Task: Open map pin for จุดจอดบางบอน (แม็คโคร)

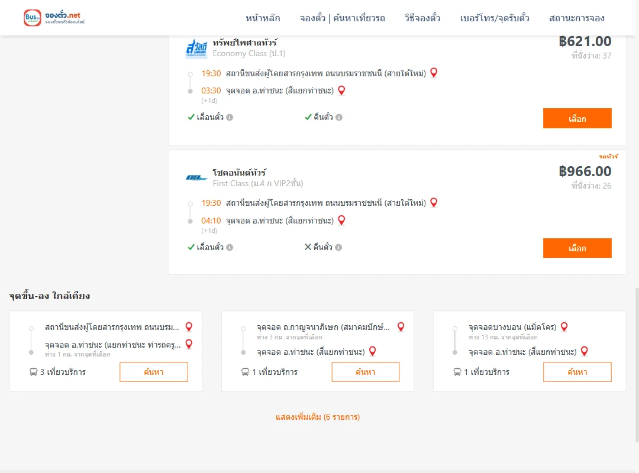Action: click(564, 327)
